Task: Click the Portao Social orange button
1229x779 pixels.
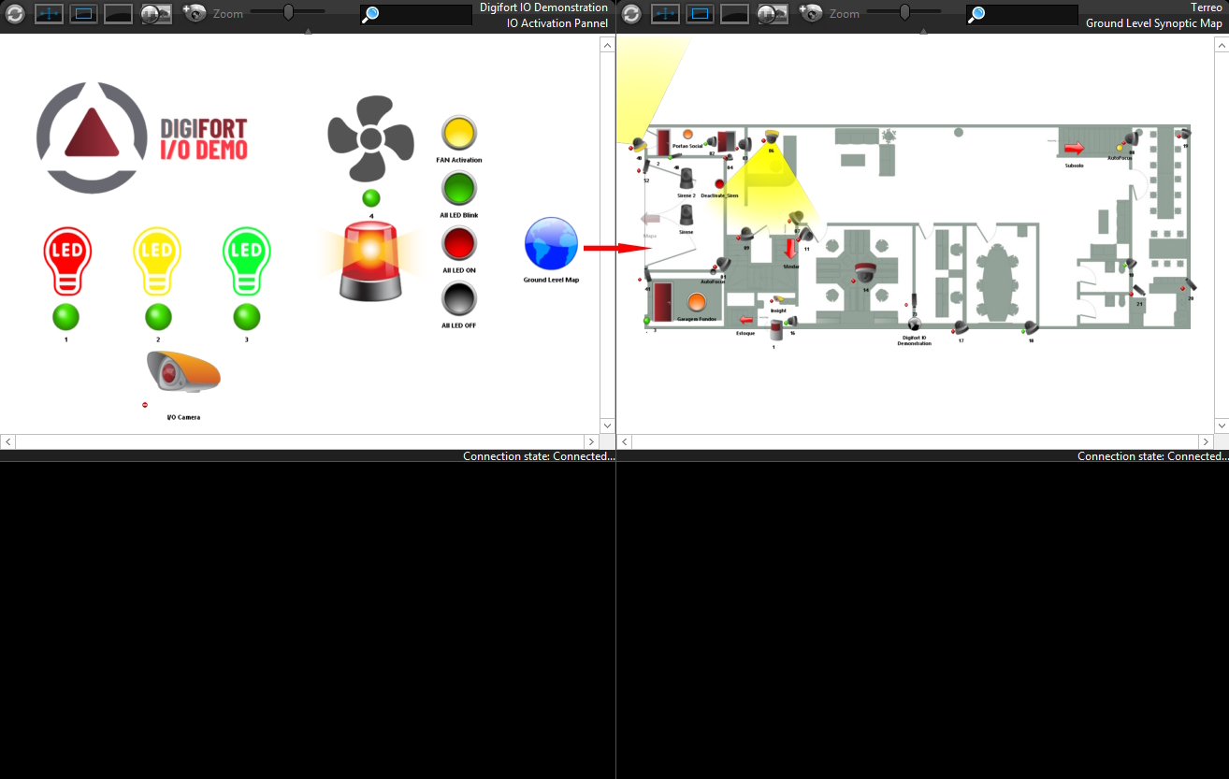Action: 687,135
